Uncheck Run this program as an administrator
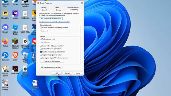 [41, 52]
